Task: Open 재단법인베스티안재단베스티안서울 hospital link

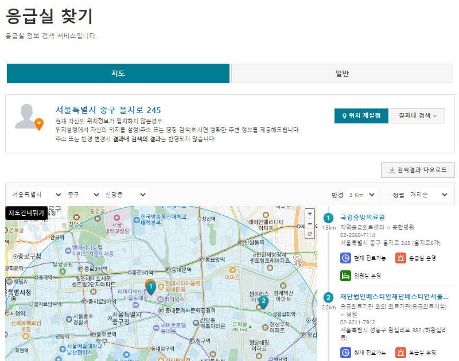Action: (394, 297)
